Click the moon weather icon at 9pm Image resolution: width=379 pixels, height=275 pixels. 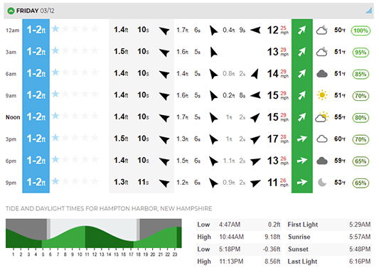click(x=322, y=183)
